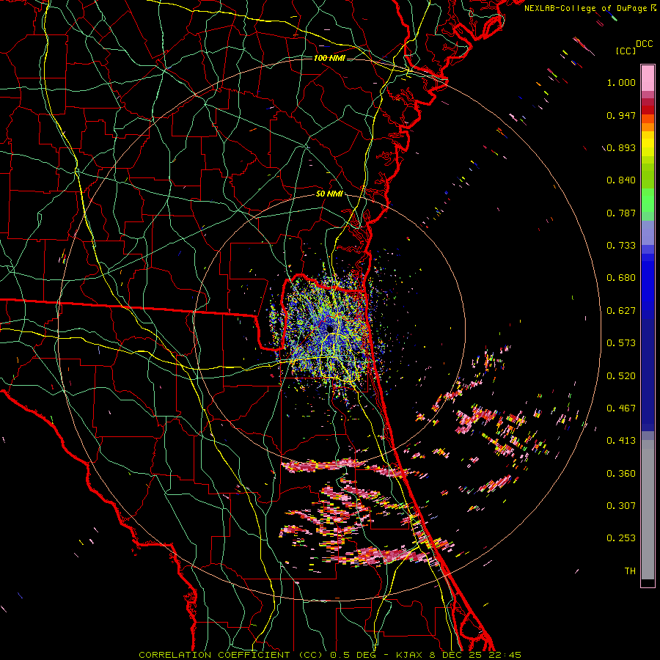The width and height of the screenshot is (660, 660).
Task: Click the 100 NMI range ring label
Action: (329, 58)
